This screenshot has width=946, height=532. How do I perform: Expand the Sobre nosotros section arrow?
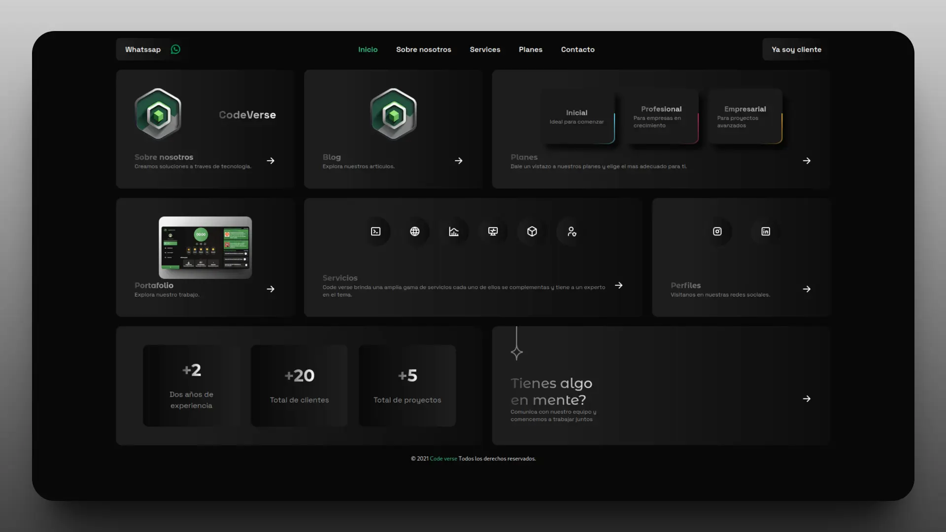tap(270, 161)
